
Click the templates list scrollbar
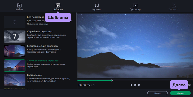point(76,26)
